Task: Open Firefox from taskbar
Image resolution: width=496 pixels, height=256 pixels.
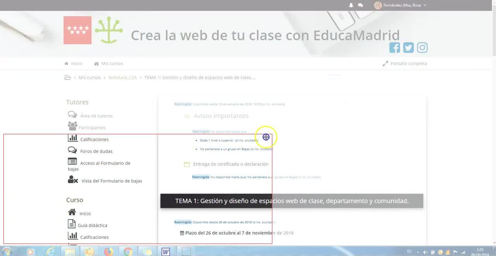Action: [x=108, y=252]
